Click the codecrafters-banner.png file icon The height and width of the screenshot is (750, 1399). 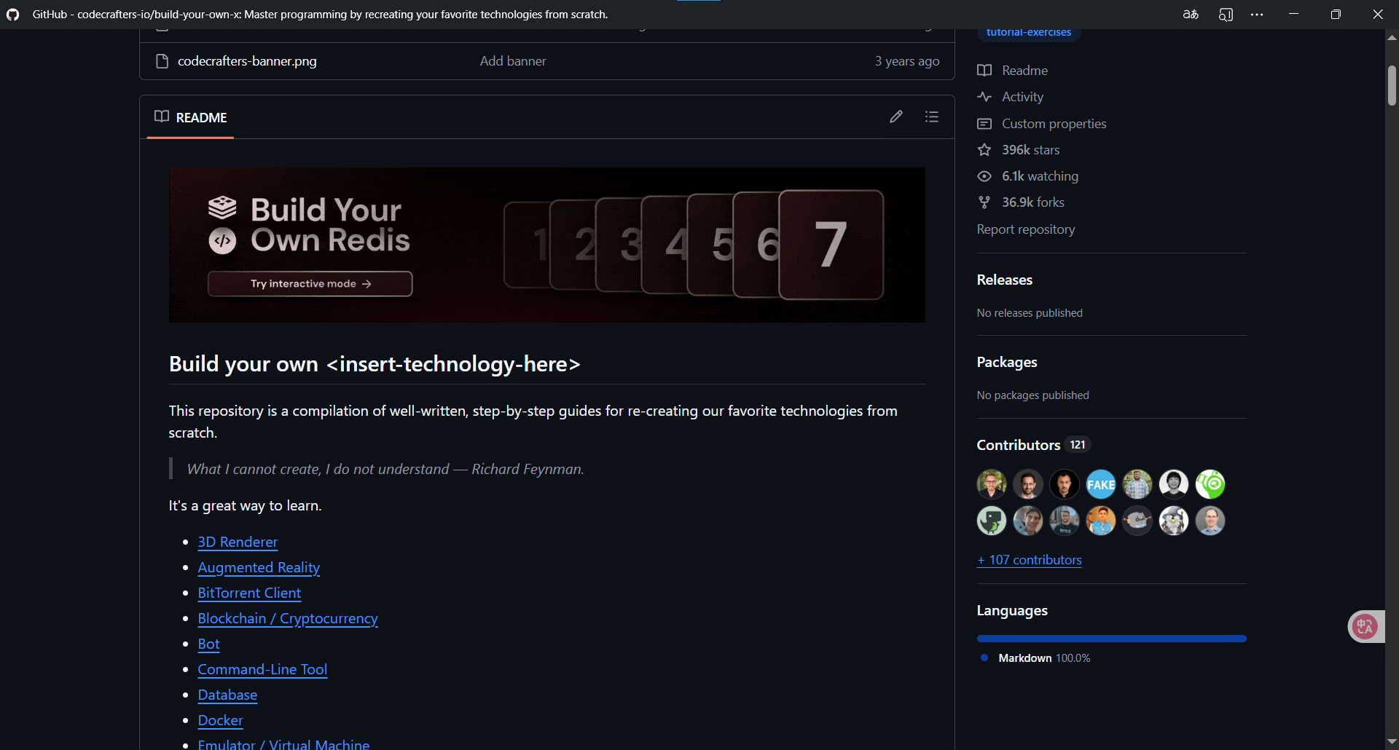tap(162, 61)
